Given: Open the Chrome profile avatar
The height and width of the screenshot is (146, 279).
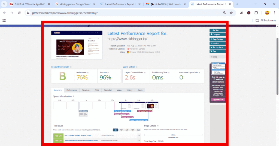Looking at the screenshot, I should click(267, 13).
